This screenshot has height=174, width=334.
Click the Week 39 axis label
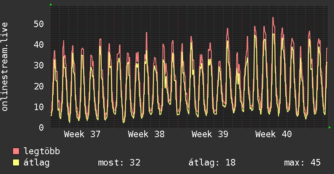(210, 134)
